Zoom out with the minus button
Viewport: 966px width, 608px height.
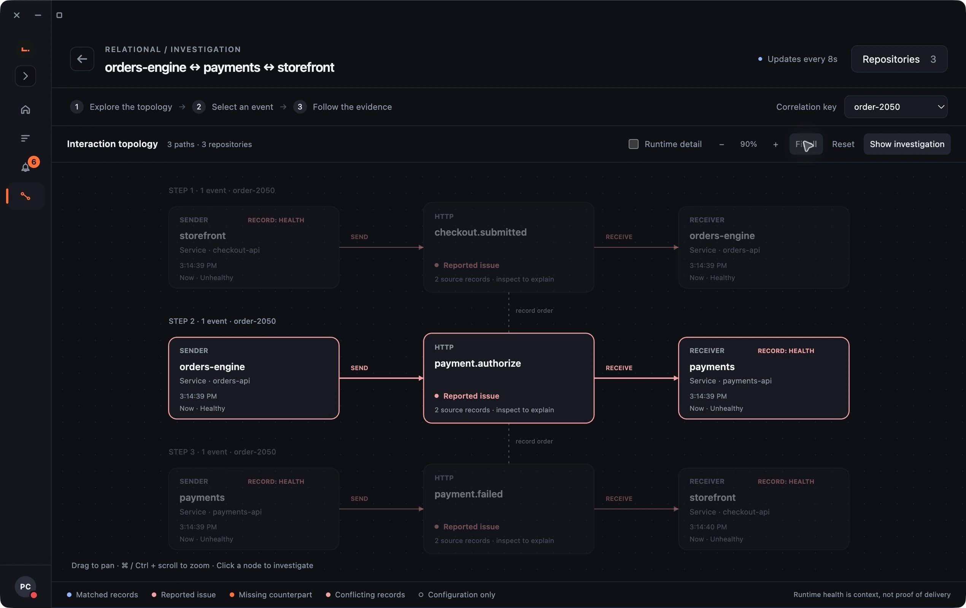[x=721, y=144]
